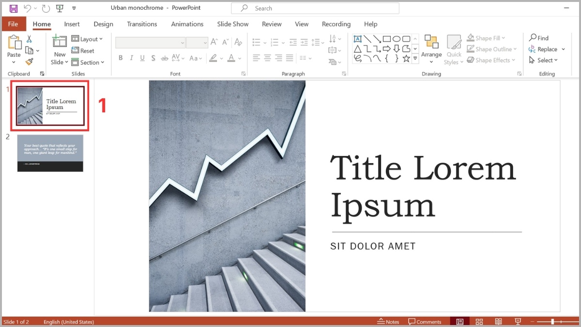Toggle underline formatting
Viewport: 581px width, 327px height.
[142, 58]
